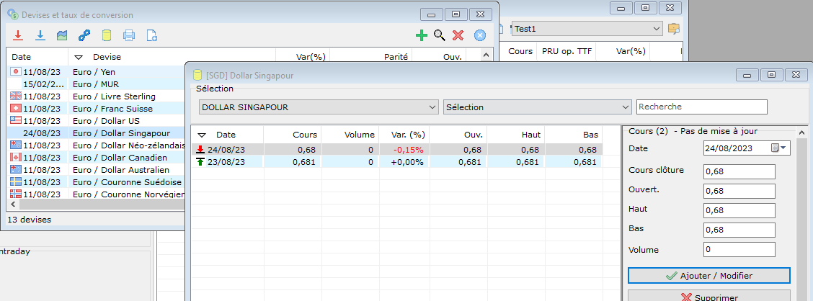Expand the Sélection dropdown beside DOLLAR SINGAPOUR
Viewport: 813px width, 301px height.
point(537,107)
